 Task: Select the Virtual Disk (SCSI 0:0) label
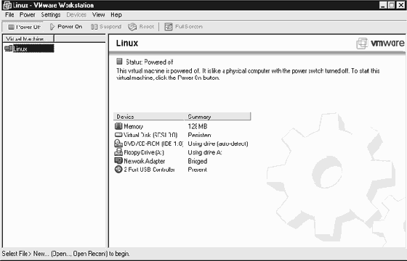tap(150, 135)
